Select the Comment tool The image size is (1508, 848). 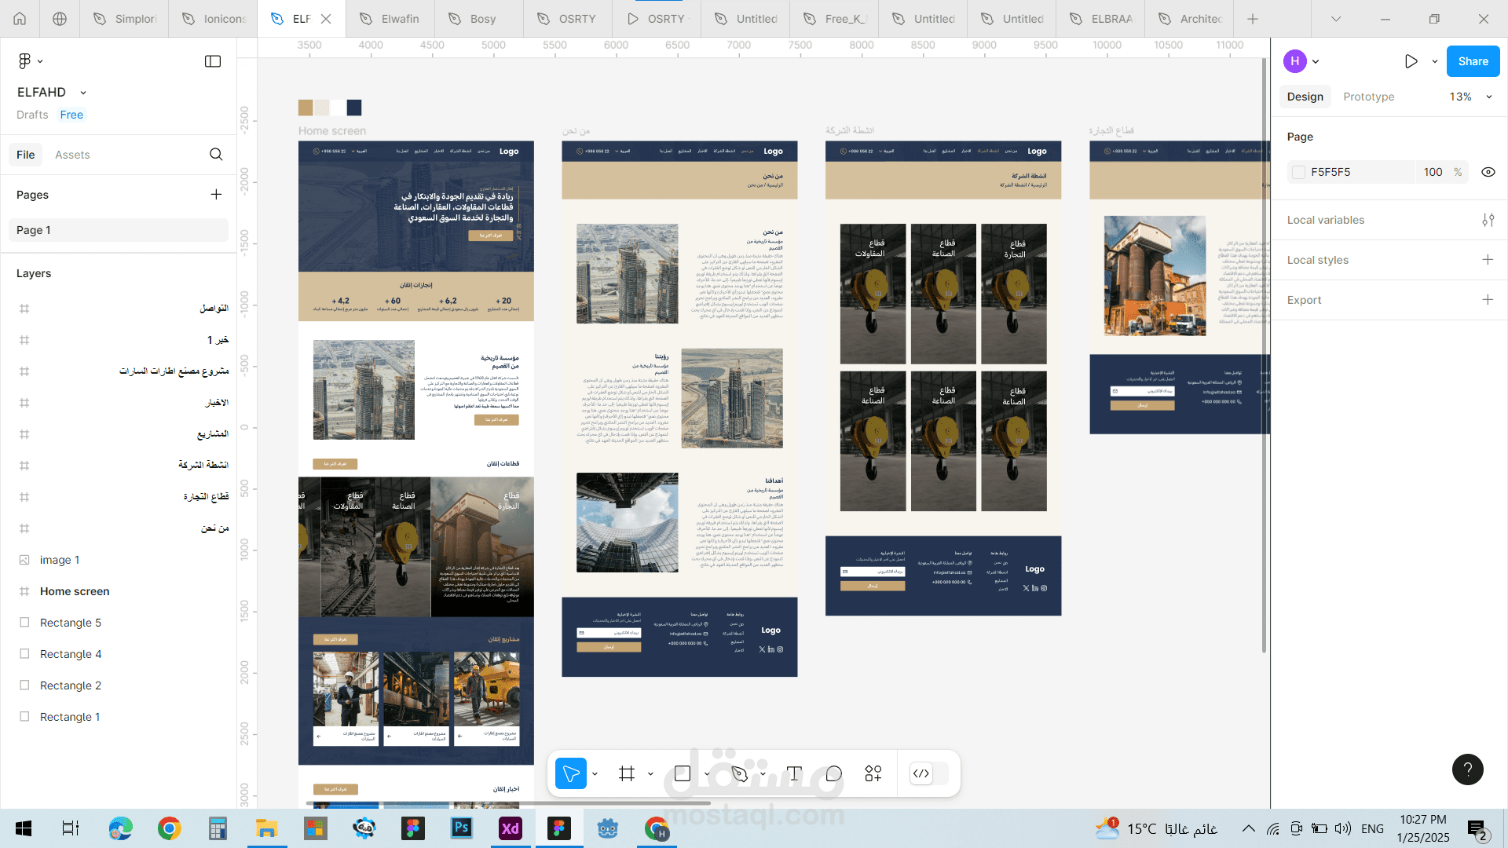pyautogui.click(x=834, y=774)
